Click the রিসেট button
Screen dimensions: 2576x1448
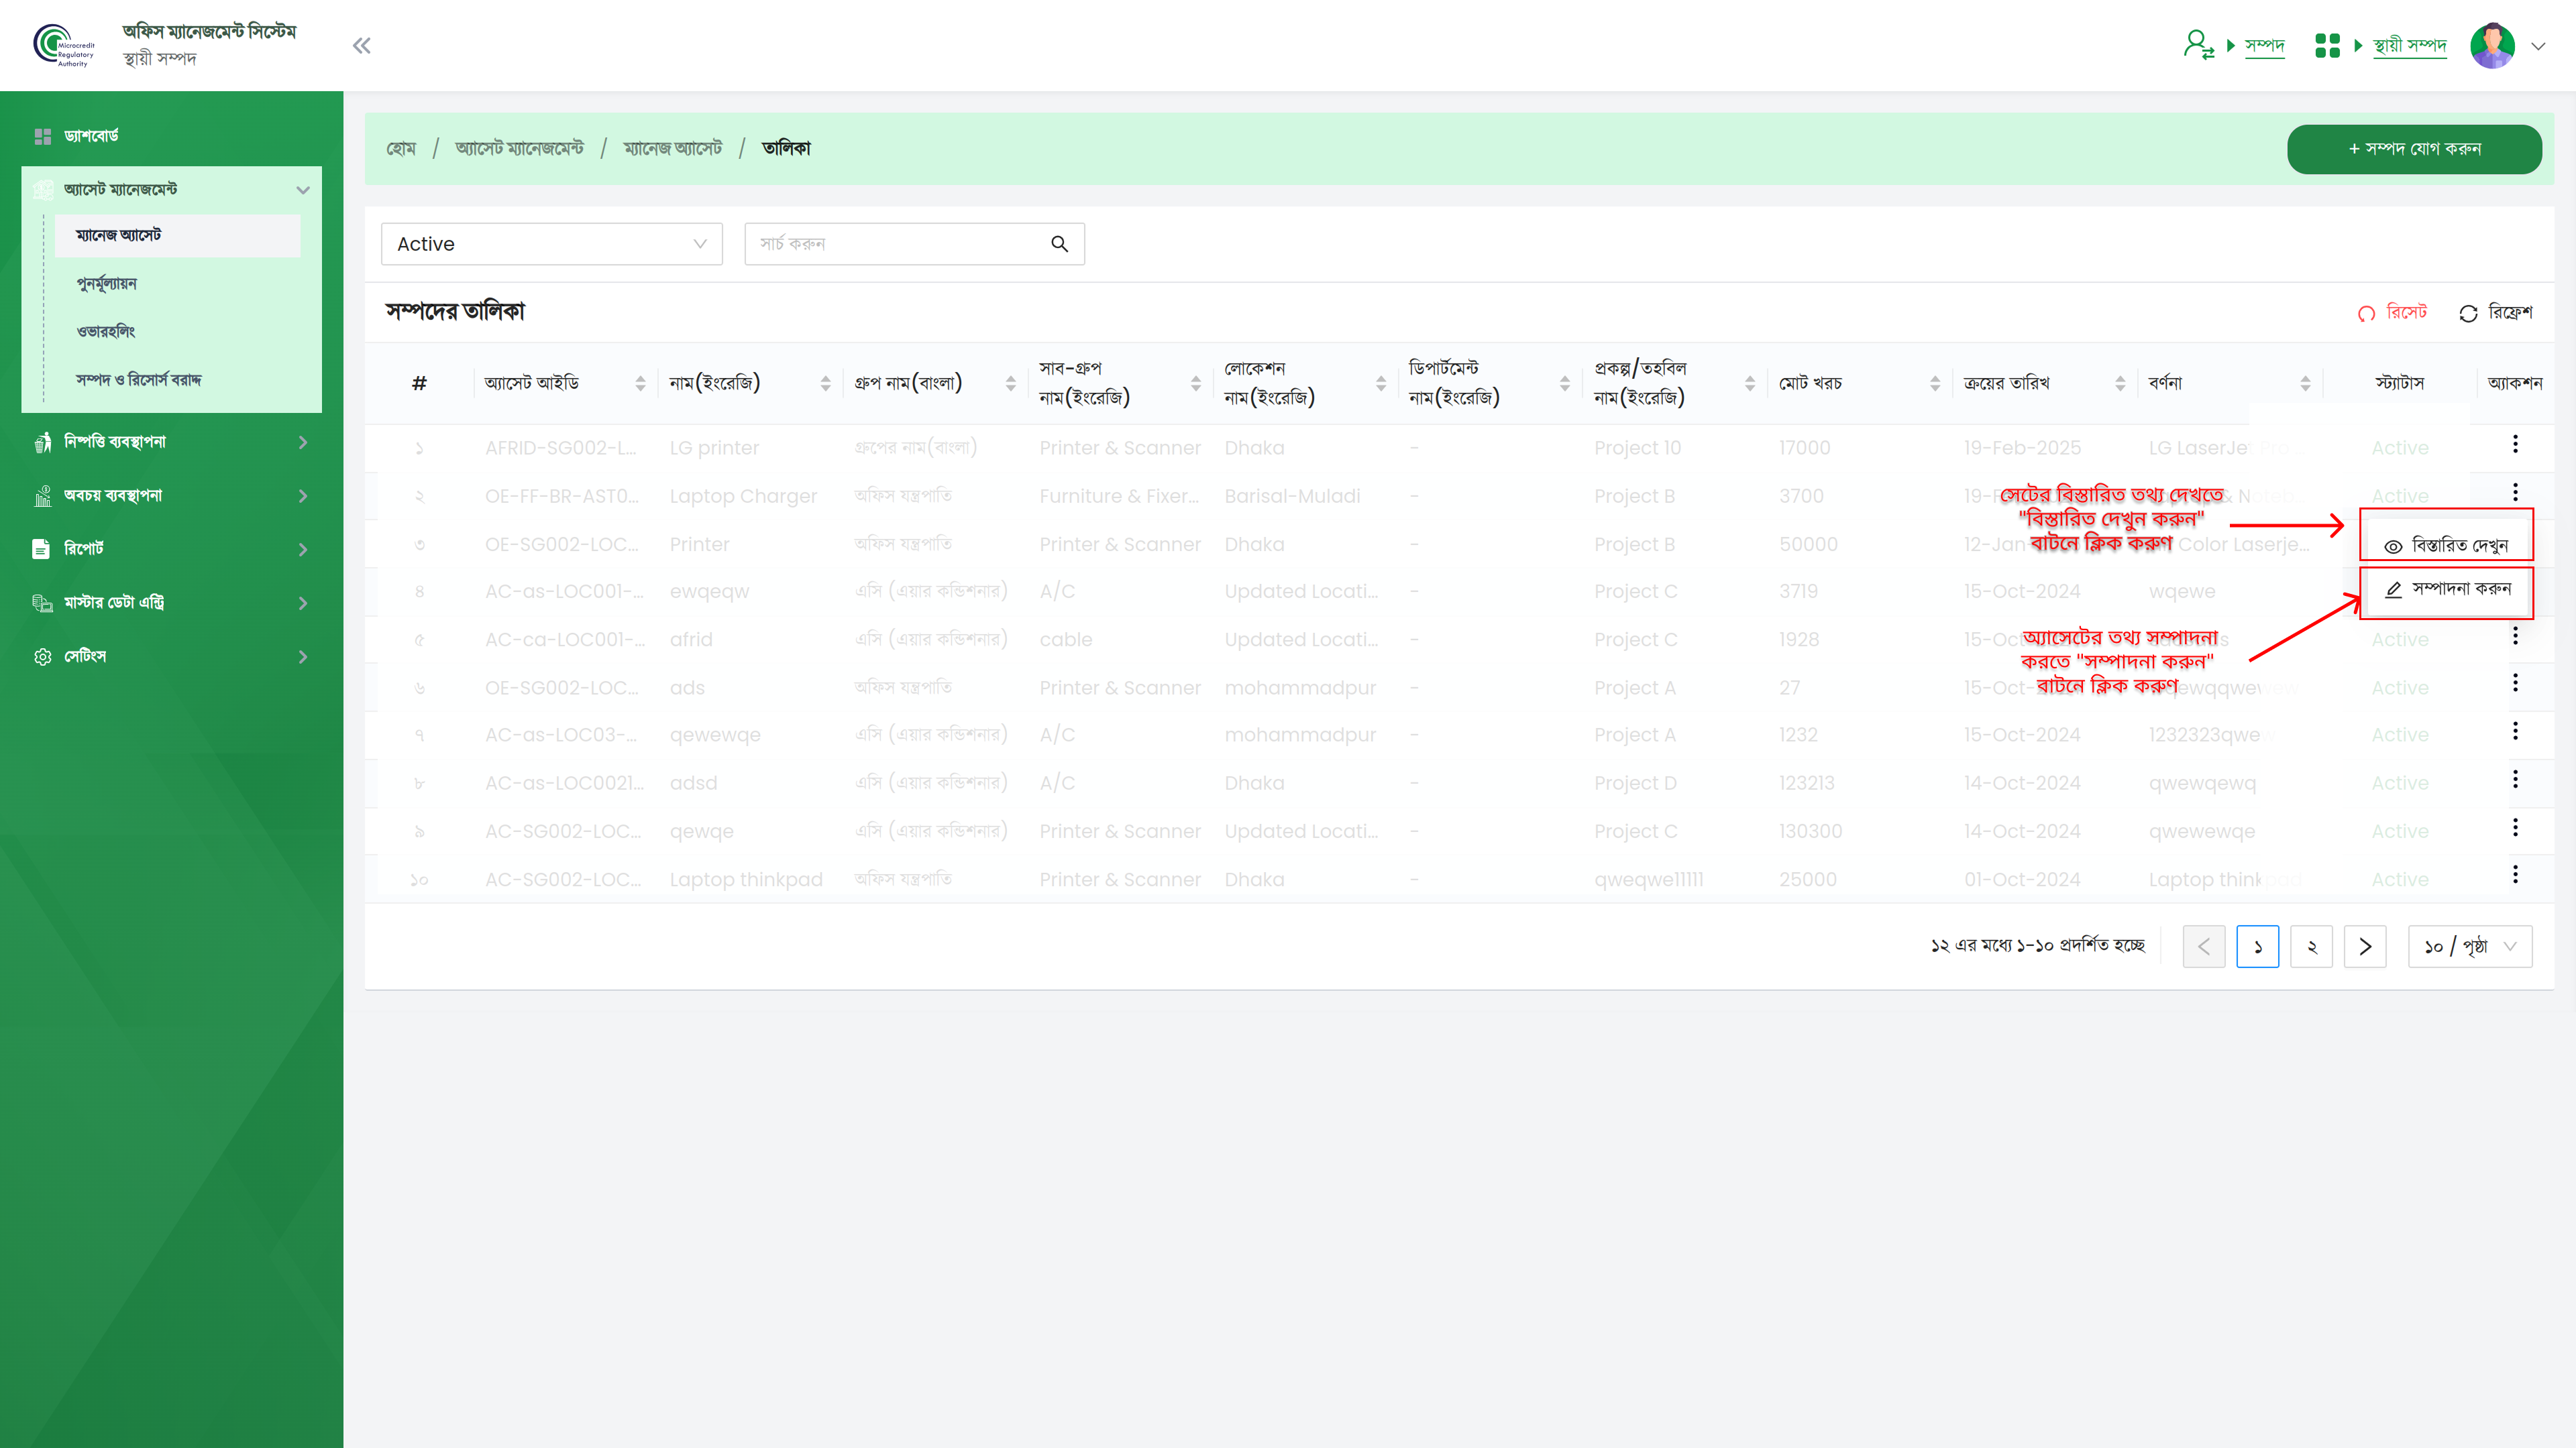[x=2392, y=313]
